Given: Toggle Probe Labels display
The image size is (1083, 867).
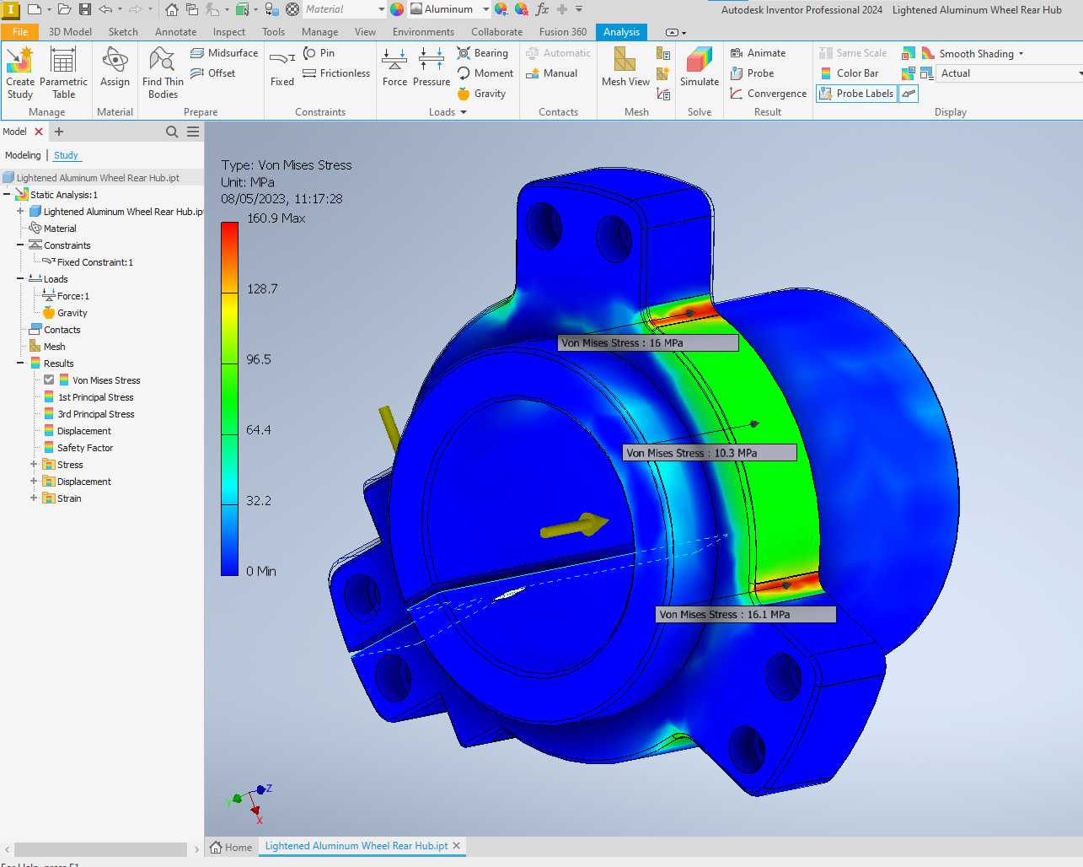Looking at the screenshot, I should 856,94.
